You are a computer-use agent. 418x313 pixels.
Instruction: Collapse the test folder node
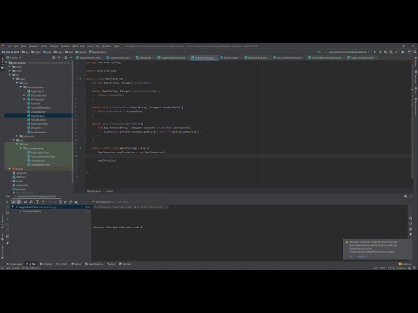pyautogui.click(x=14, y=140)
